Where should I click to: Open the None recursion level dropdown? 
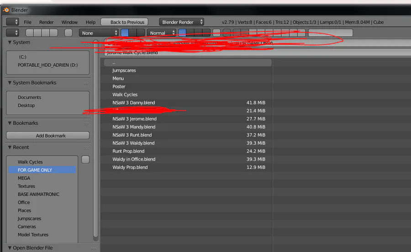99,33
